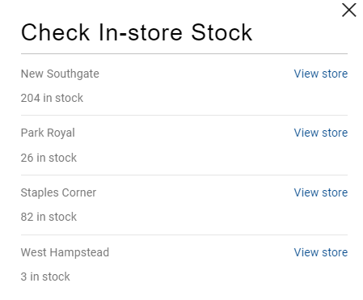This screenshot has height=300, width=363.
Task: Close the Check In-store Stock dialog
Action: 349,10
